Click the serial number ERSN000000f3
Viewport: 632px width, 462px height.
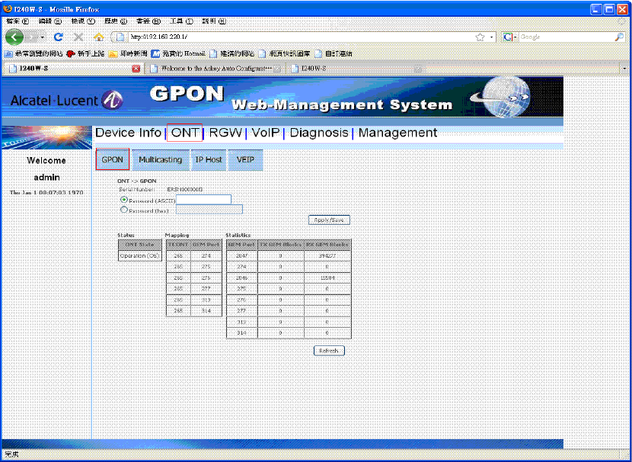point(185,189)
